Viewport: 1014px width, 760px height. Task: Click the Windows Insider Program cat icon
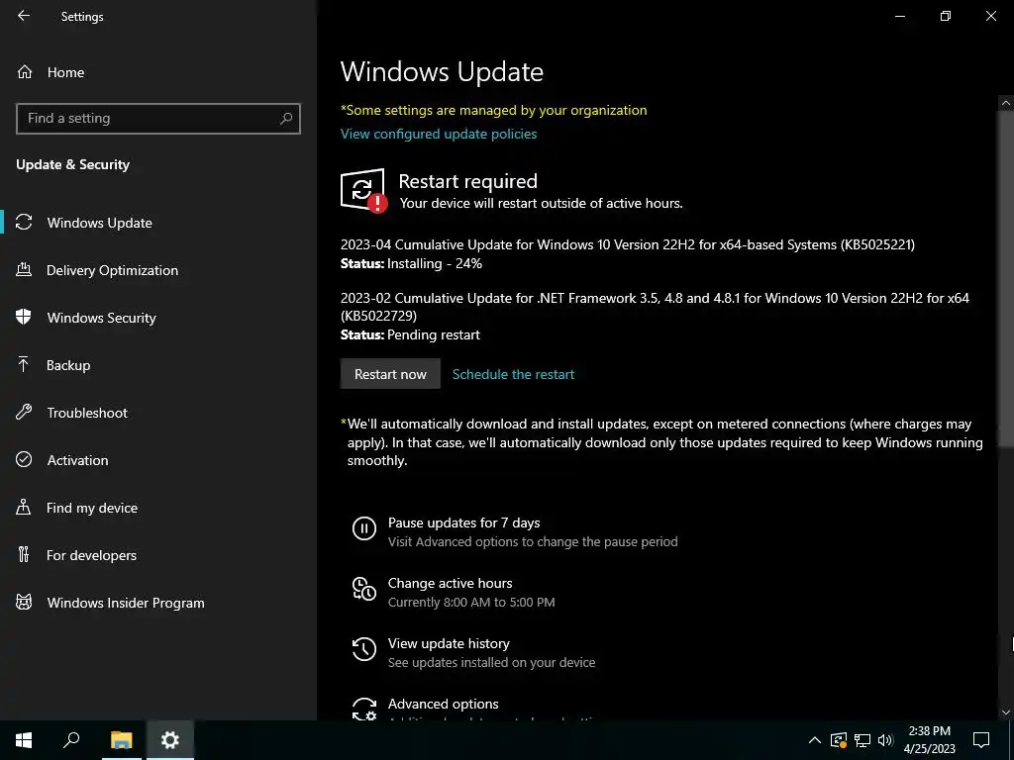[24, 603]
